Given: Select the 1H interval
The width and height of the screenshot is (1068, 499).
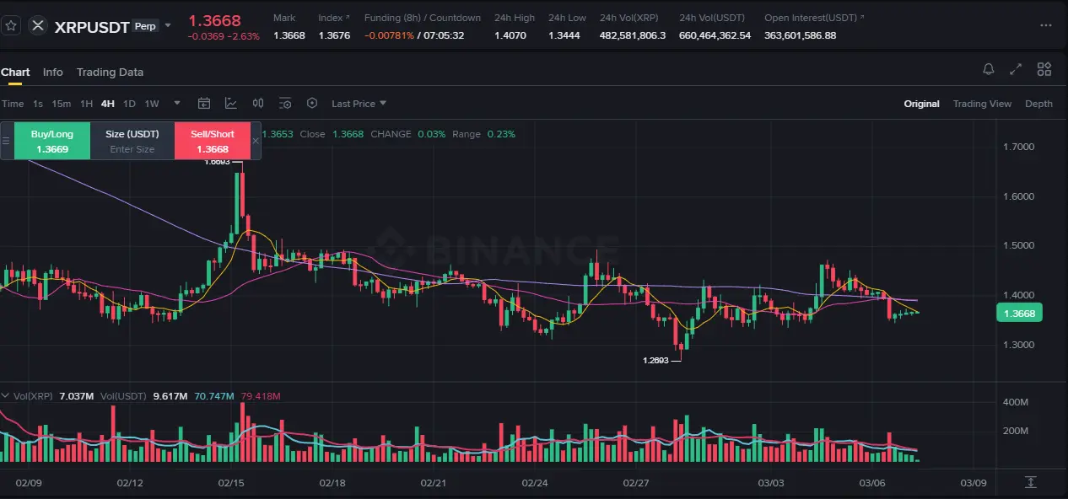Looking at the screenshot, I should coord(86,104).
